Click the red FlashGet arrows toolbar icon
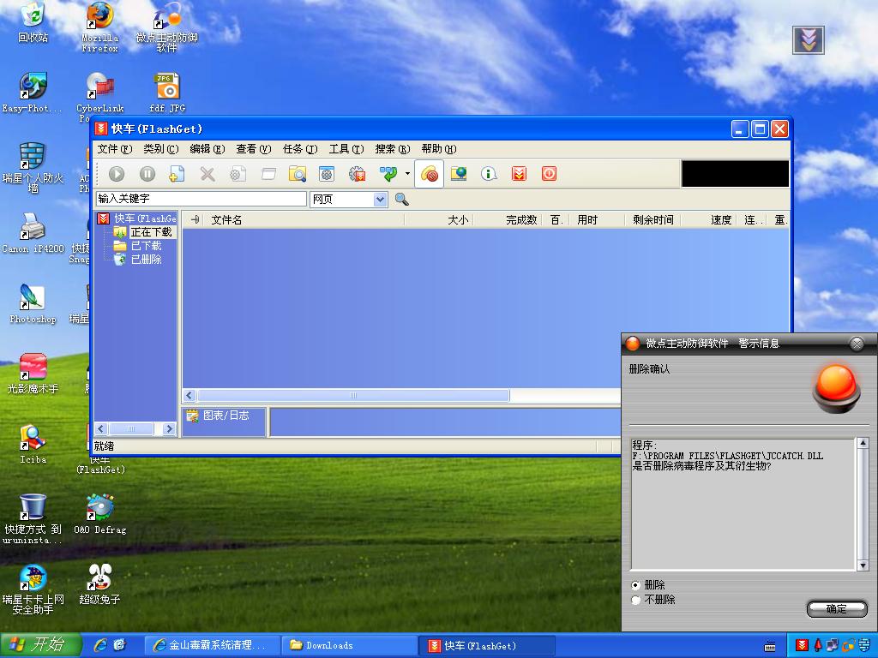 [519, 174]
